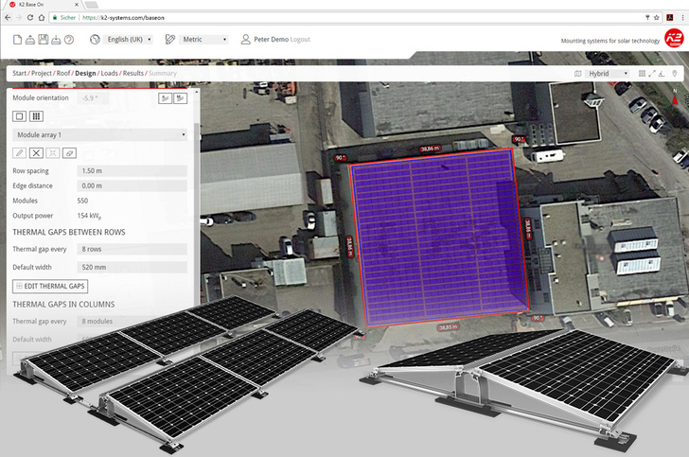Click the browser back arrow

point(8,18)
